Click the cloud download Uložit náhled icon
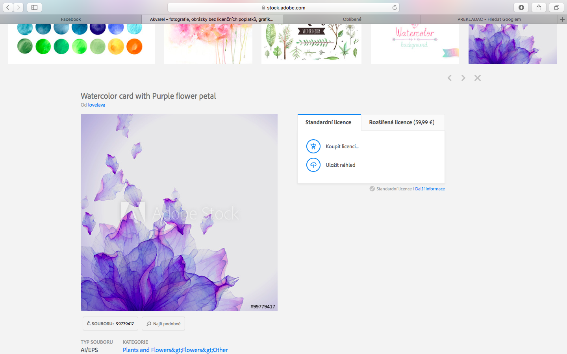Viewport: 567px width, 354px height. 313,165
